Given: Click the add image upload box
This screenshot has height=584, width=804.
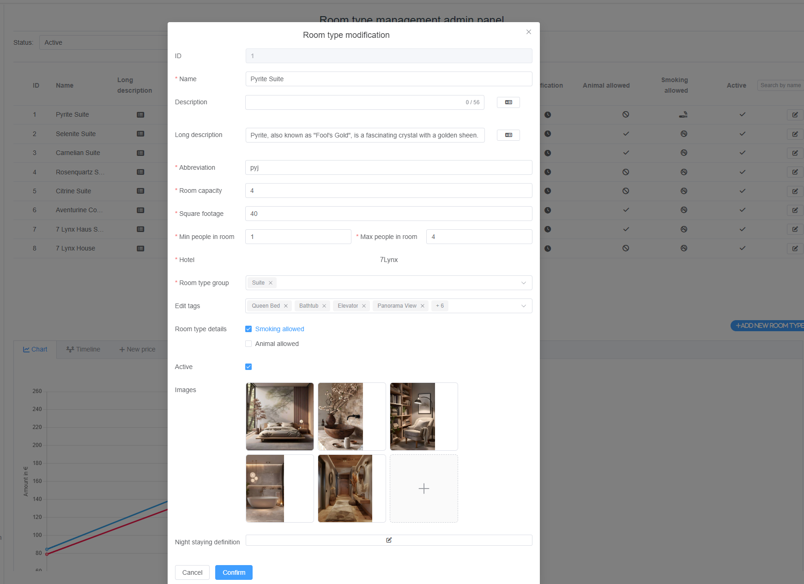Looking at the screenshot, I should click(423, 489).
